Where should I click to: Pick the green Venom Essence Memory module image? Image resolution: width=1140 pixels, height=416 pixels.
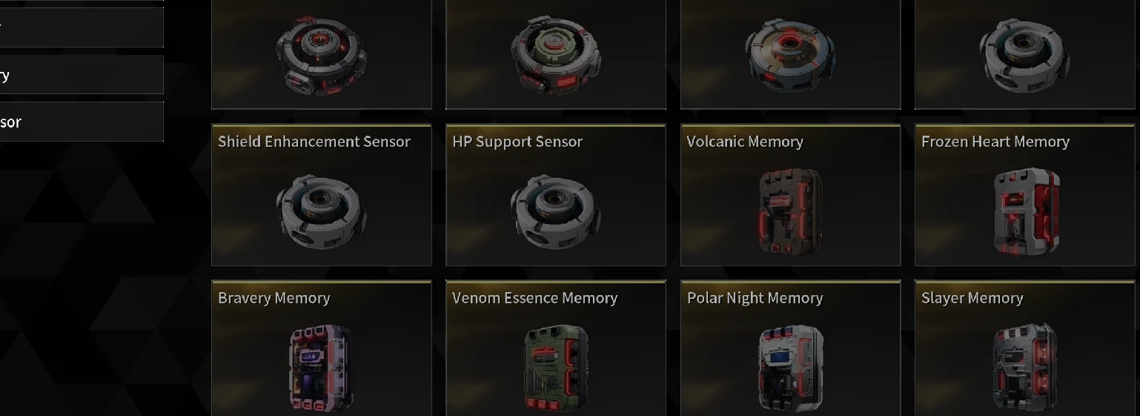coord(556,368)
